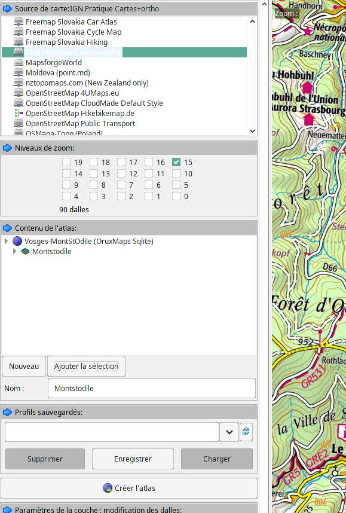
Task: Click the Moldova (point.md) server icon
Action: click(x=19, y=72)
